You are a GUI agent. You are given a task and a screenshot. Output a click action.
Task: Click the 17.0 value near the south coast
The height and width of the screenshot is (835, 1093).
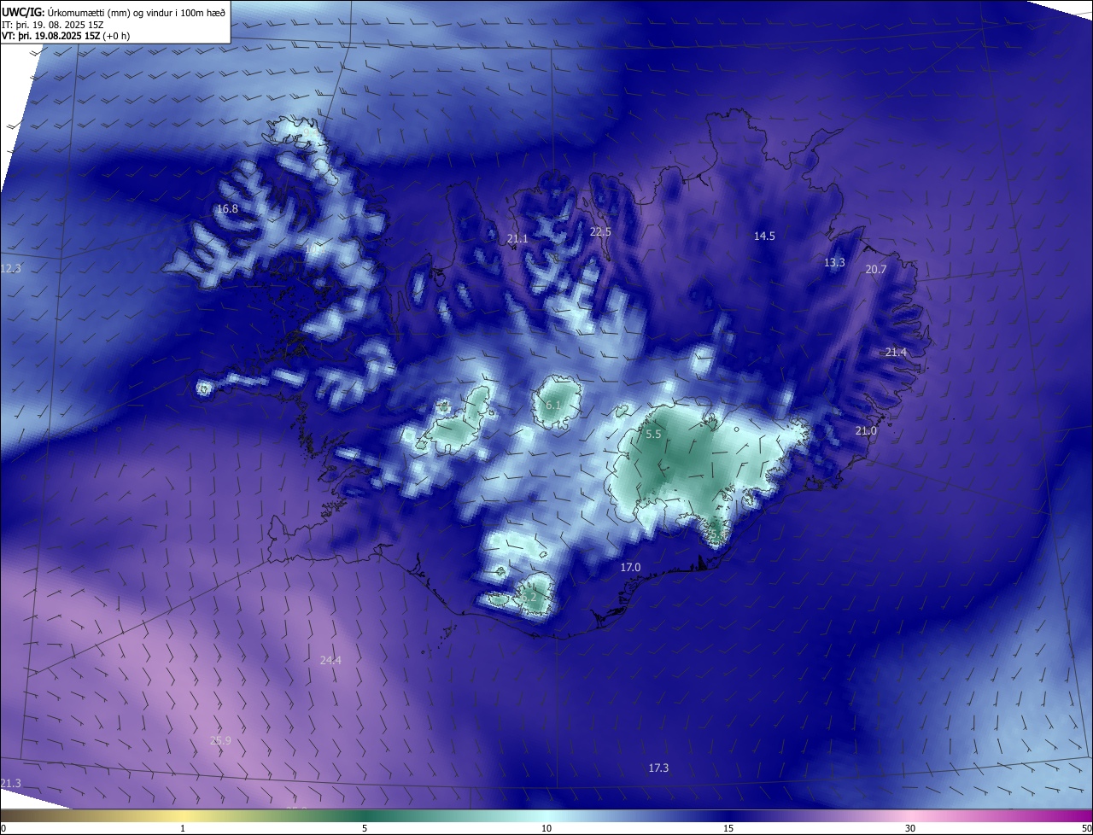[630, 568]
